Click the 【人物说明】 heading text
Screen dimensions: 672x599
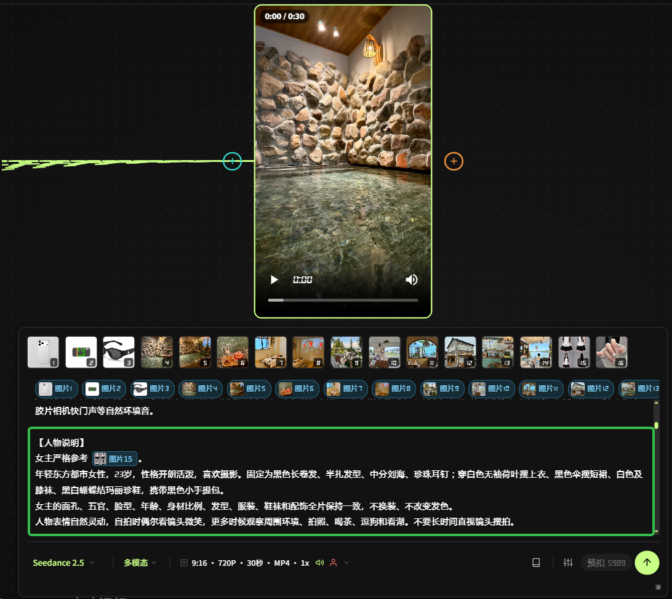pos(62,443)
